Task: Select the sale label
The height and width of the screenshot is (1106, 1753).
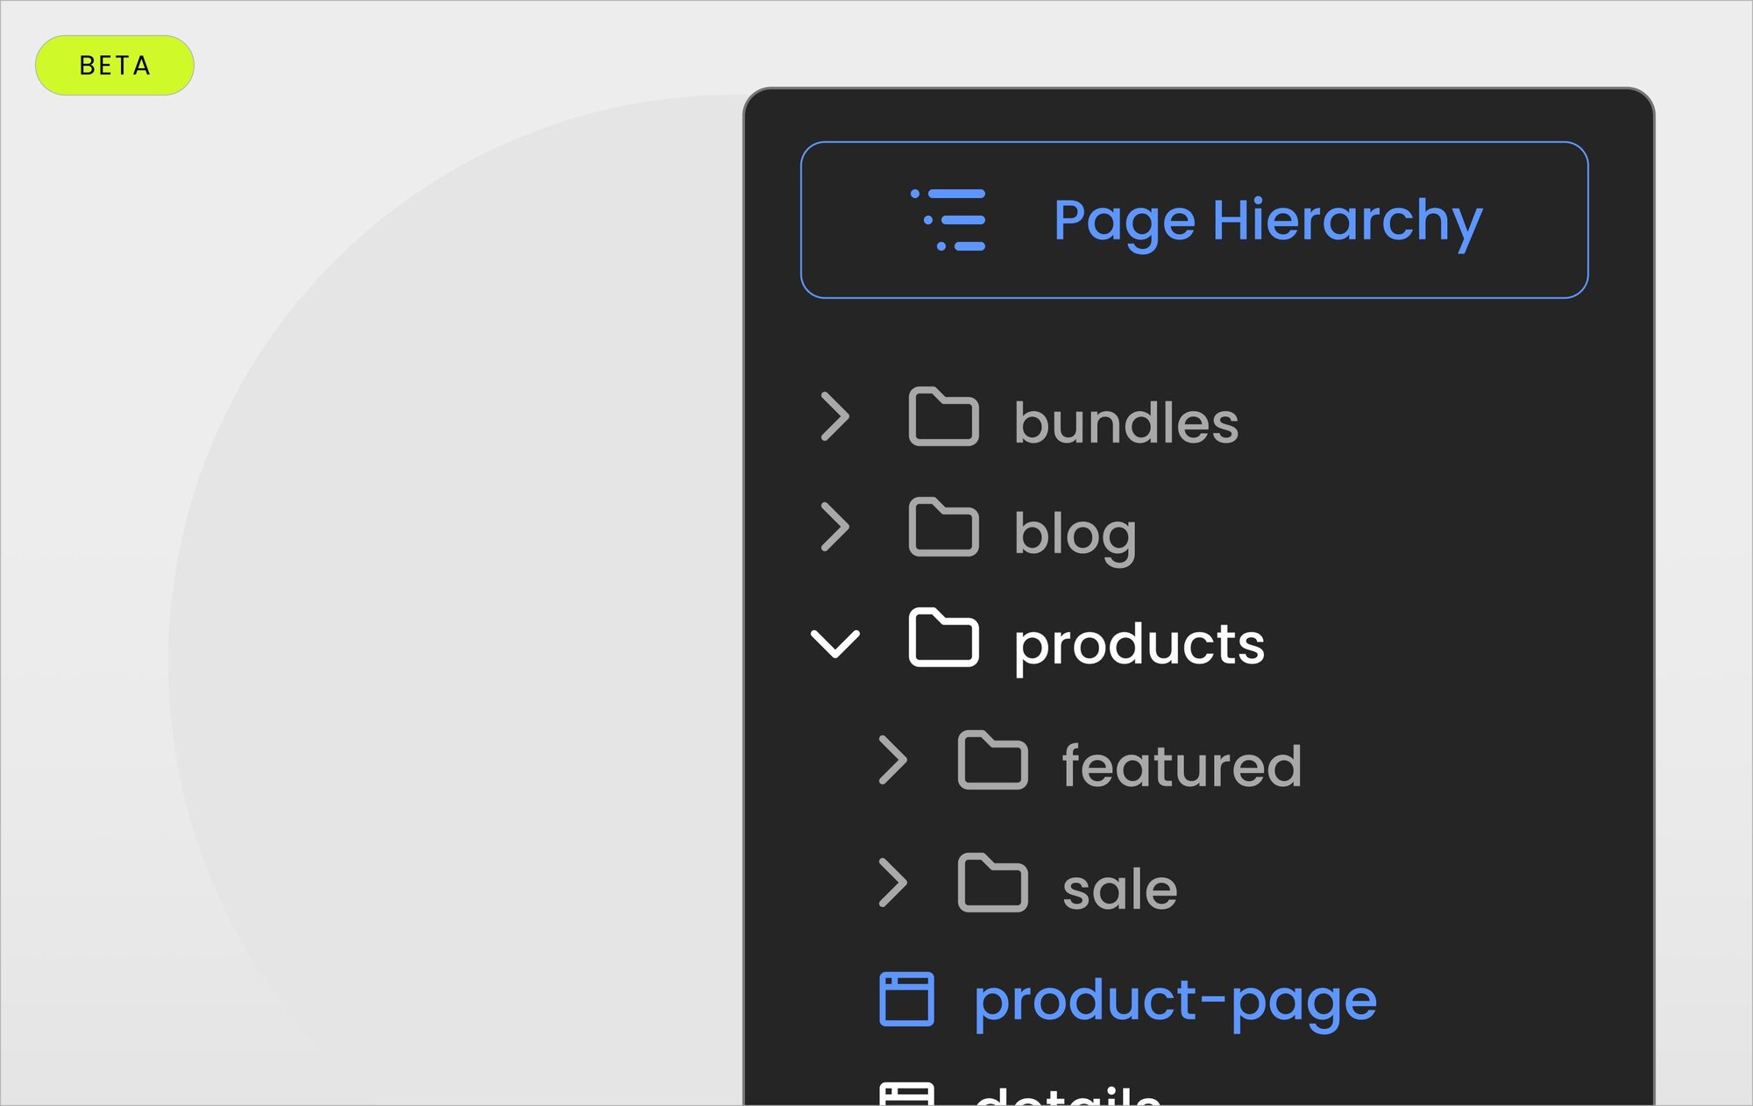Action: pyautogui.click(x=1120, y=890)
